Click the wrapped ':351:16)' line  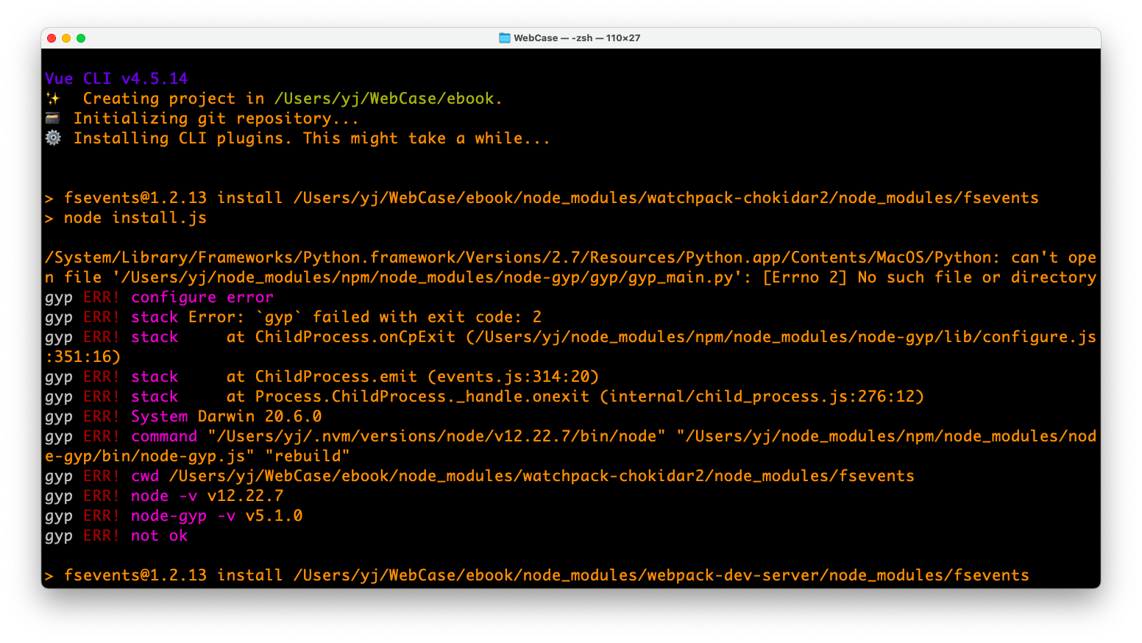pos(83,357)
